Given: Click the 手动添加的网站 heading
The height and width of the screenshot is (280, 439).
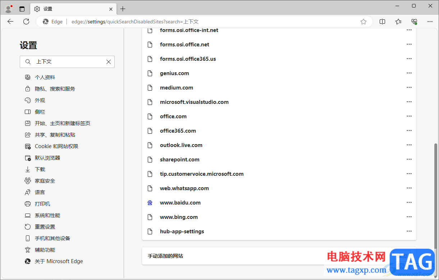Looking at the screenshot, I should [165, 256].
